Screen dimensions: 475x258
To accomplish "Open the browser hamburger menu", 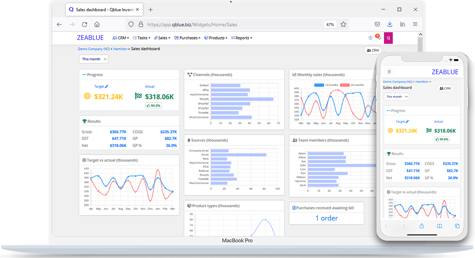I will pyautogui.click(x=415, y=24).
